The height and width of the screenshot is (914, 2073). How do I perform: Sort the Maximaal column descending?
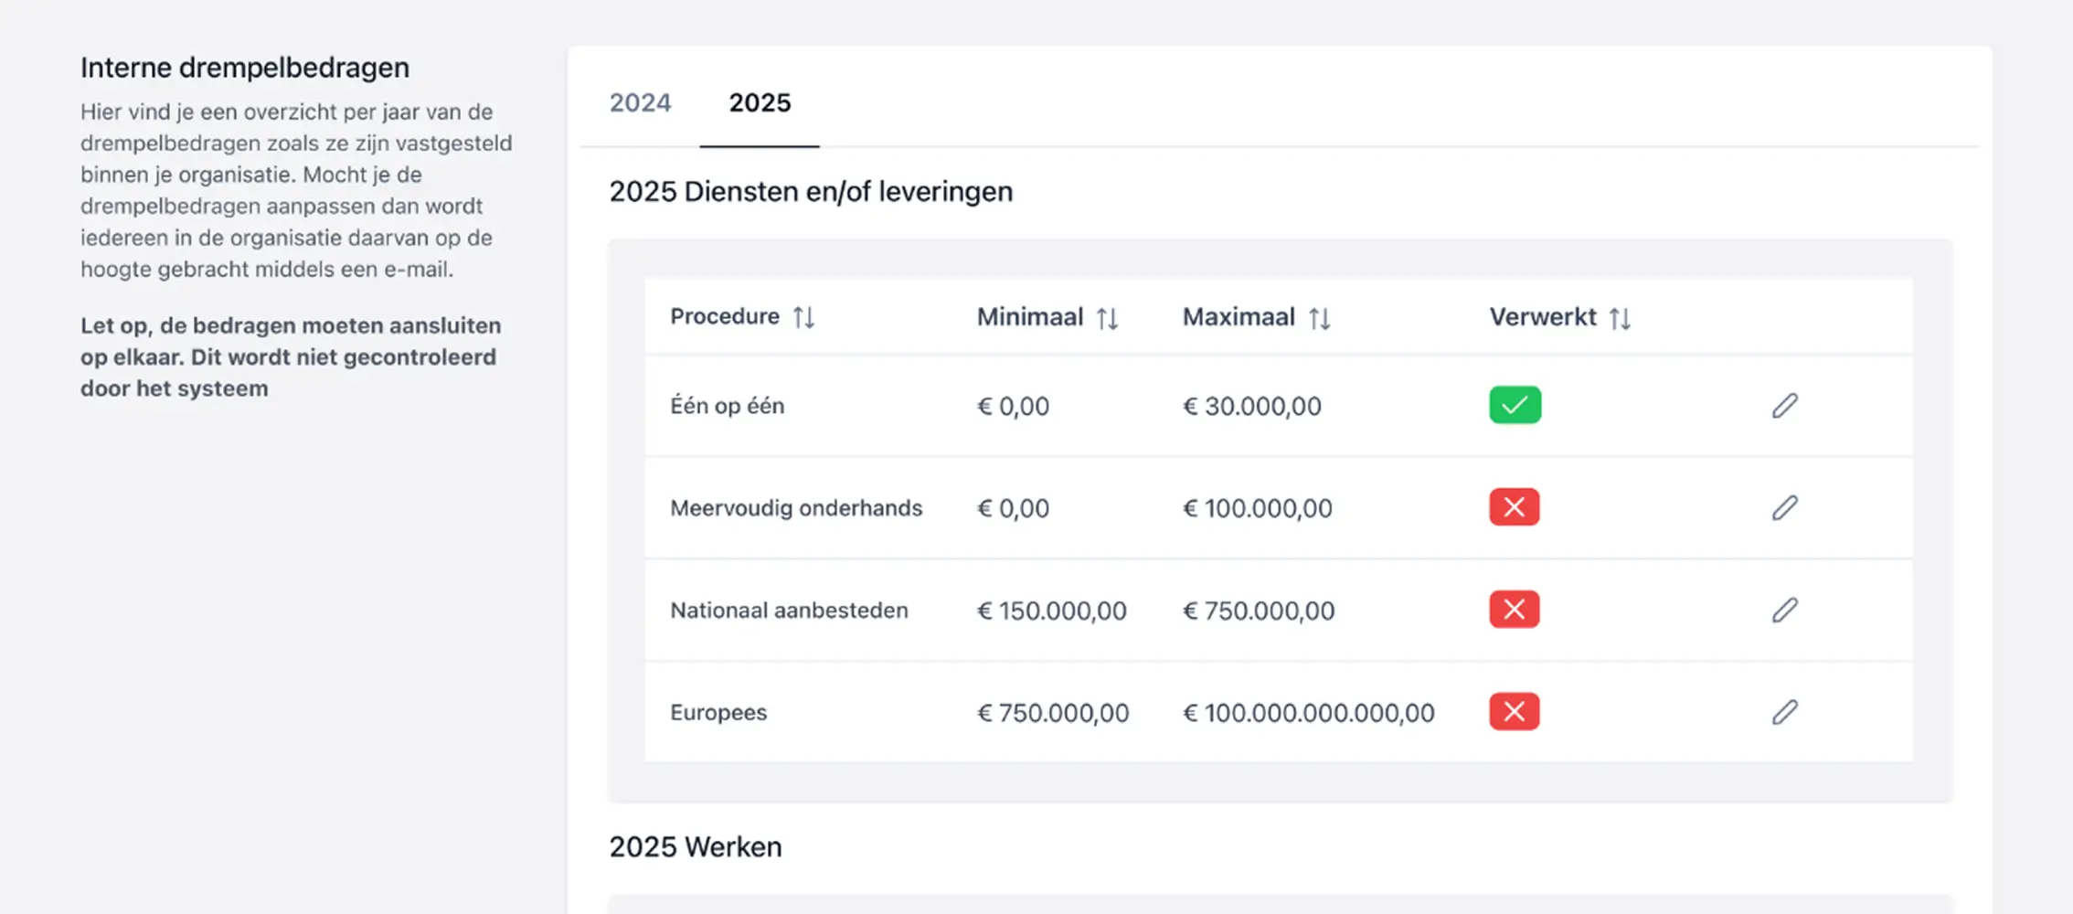tap(1319, 317)
